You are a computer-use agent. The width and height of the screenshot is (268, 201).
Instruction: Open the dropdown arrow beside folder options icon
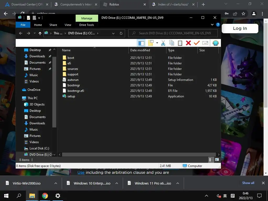click(x=157, y=43)
